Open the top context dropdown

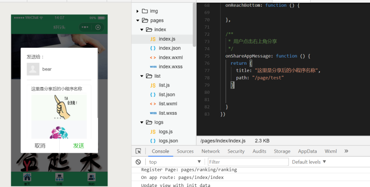coord(175,162)
